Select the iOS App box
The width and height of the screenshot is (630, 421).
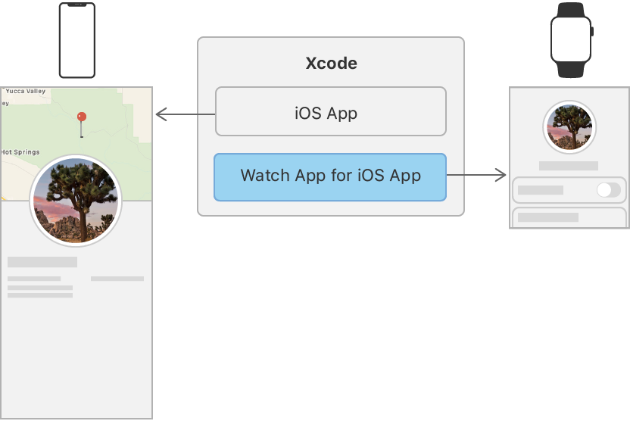tap(330, 111)
